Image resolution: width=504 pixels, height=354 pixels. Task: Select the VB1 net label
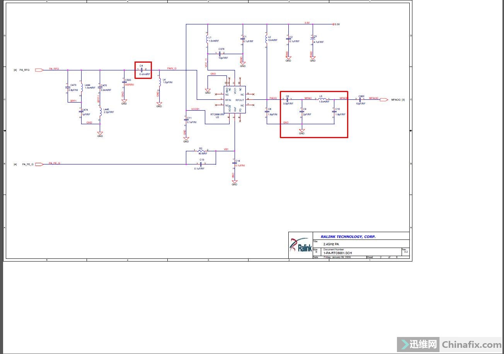tap(226, 149)
